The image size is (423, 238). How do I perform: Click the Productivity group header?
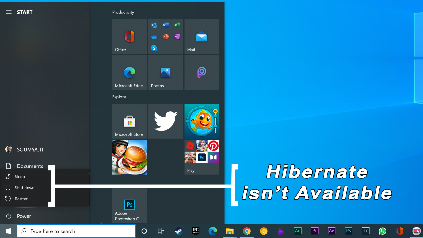(x=123, y=12)
